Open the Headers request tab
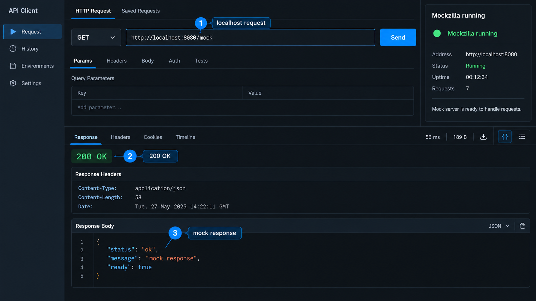 click(117, 61)
